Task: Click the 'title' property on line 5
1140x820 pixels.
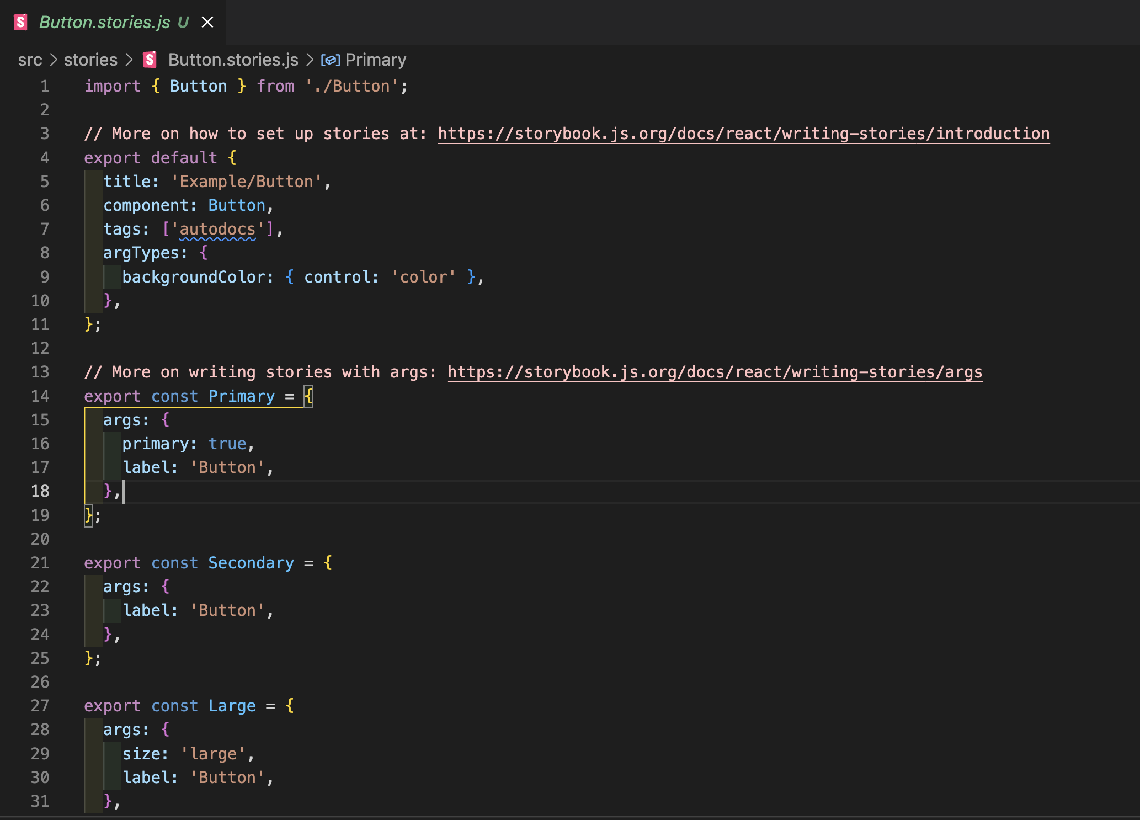Action: pos(127,182)
